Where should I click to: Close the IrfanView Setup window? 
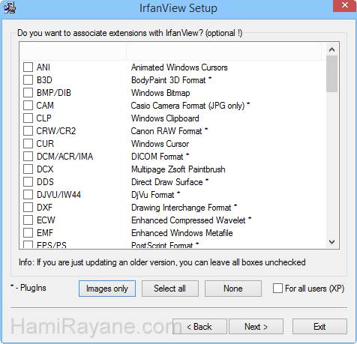[345, 5]
